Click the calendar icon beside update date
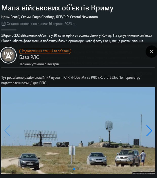This screenshot has width=157, height=178. coord(4,24)
